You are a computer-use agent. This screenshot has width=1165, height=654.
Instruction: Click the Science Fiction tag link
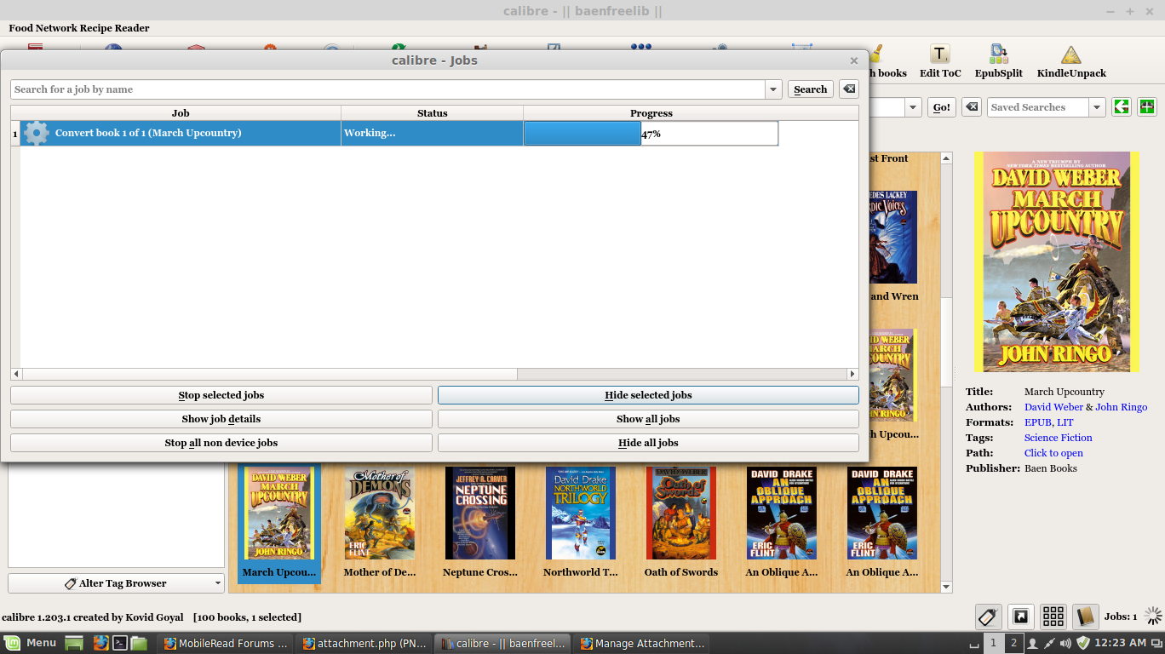coord(1059,438)
